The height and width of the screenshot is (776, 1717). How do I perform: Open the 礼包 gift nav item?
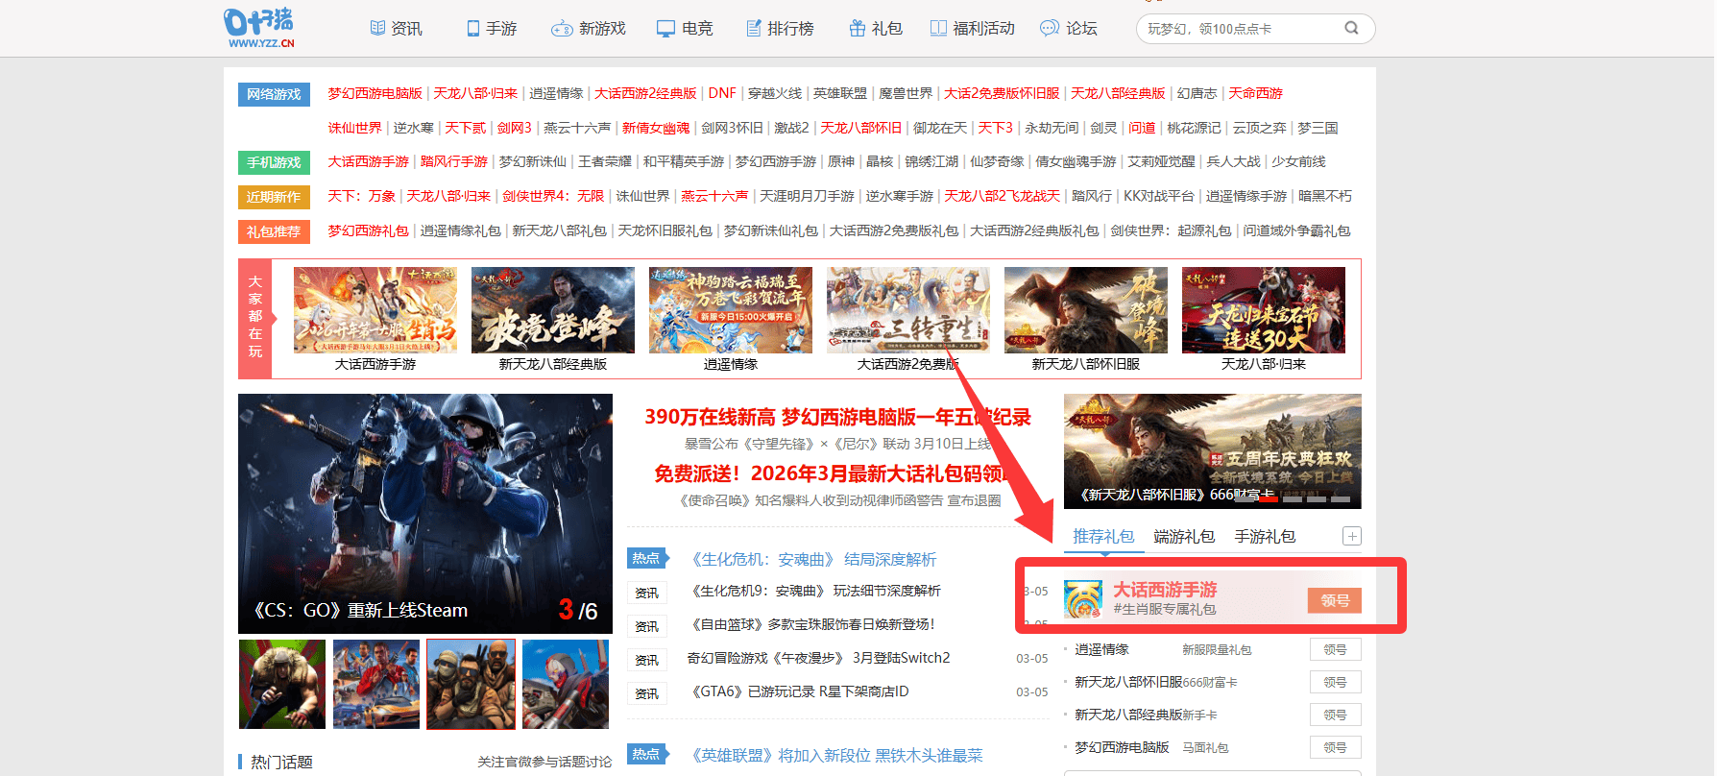point(875,29)
